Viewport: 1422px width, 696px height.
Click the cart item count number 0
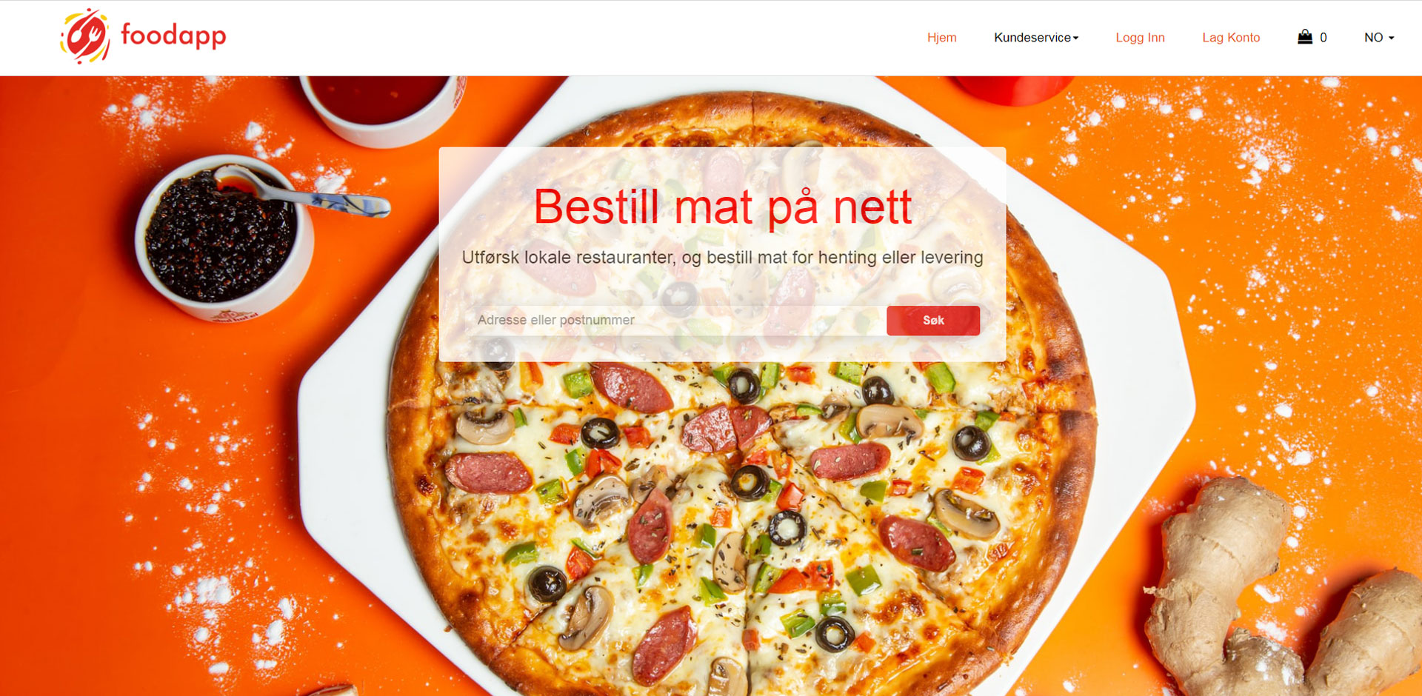tap(1323, 38)
